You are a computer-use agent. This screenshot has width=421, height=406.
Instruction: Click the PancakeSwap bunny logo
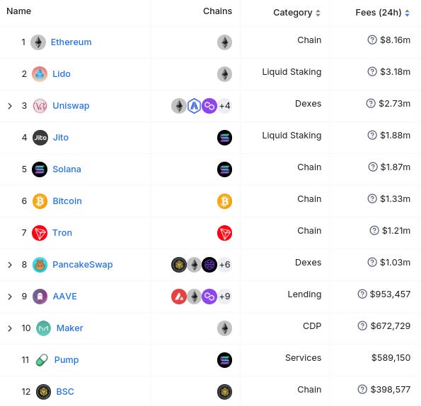(x=40, y=265)
